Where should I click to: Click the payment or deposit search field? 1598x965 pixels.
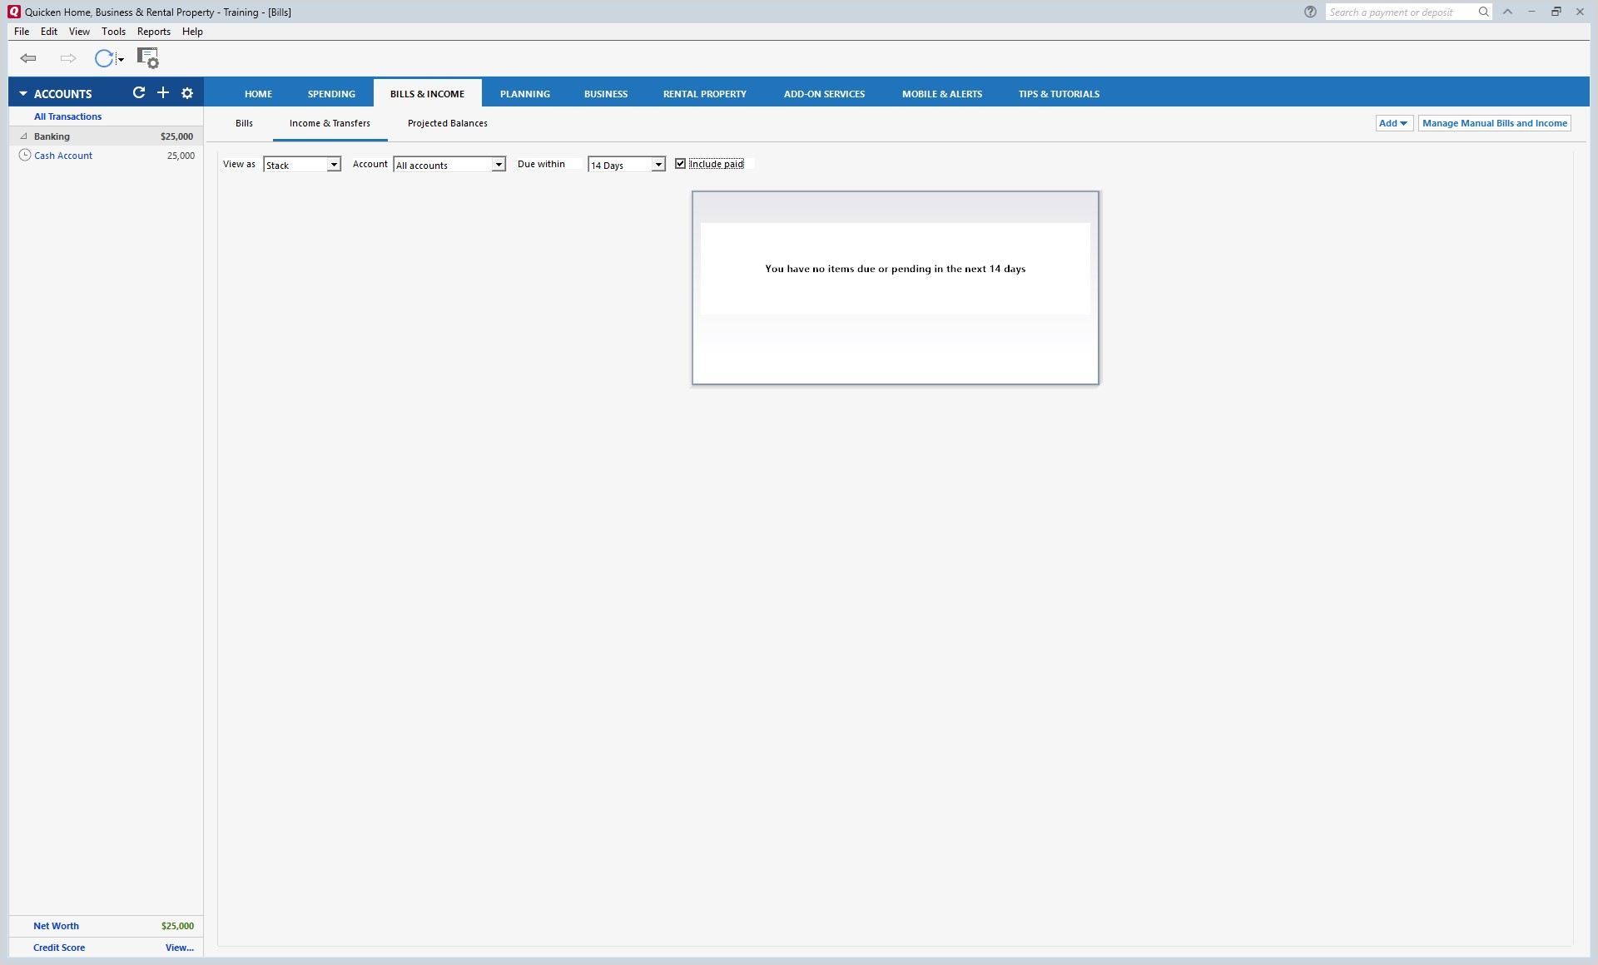[x=1398, y=12]
